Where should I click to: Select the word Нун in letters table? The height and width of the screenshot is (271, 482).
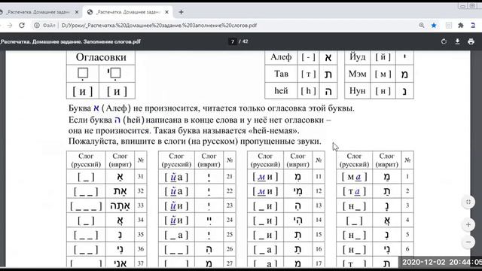(358, 90)
